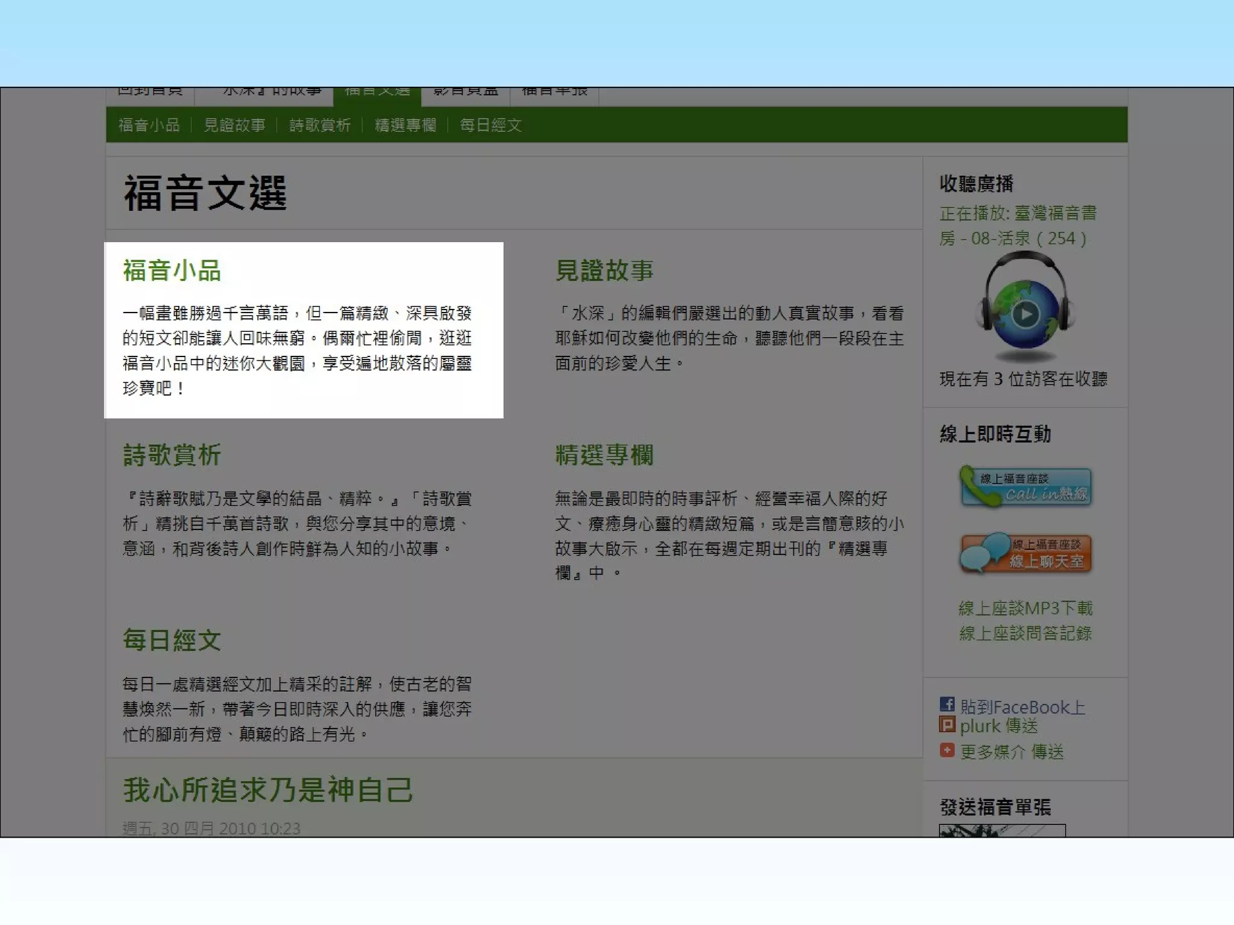Open the 精選專欄 section heading
This screenshot has height=925, width=1234.
click(x=604, y=455)
